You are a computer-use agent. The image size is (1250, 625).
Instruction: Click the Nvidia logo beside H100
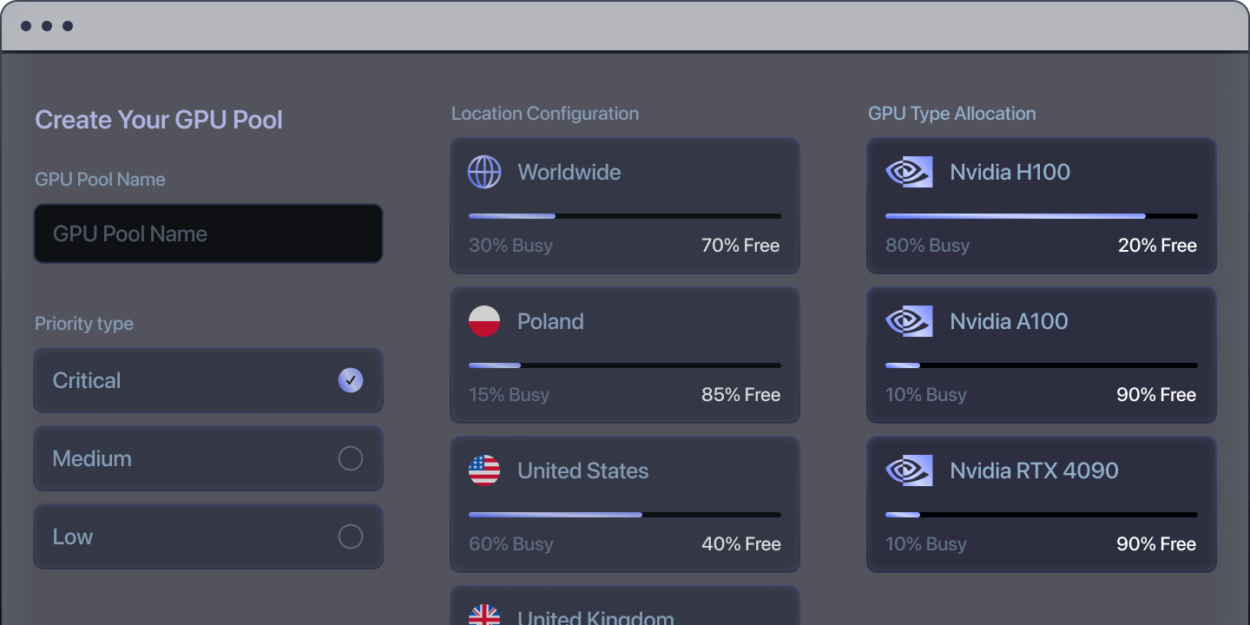tap(909, 172)
